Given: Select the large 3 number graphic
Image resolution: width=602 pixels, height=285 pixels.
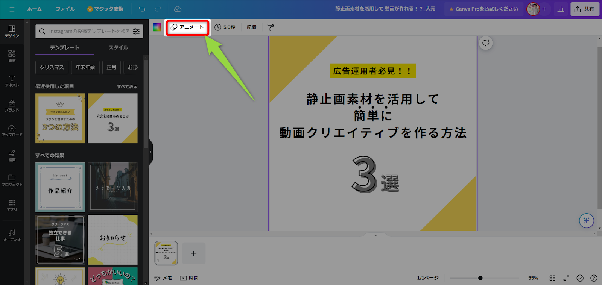Looking at the screenshot, I should click(x=364, y=174).
